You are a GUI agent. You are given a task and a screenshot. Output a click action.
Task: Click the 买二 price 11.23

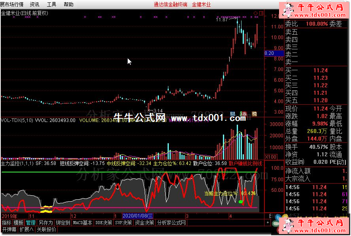pos(320,78)
